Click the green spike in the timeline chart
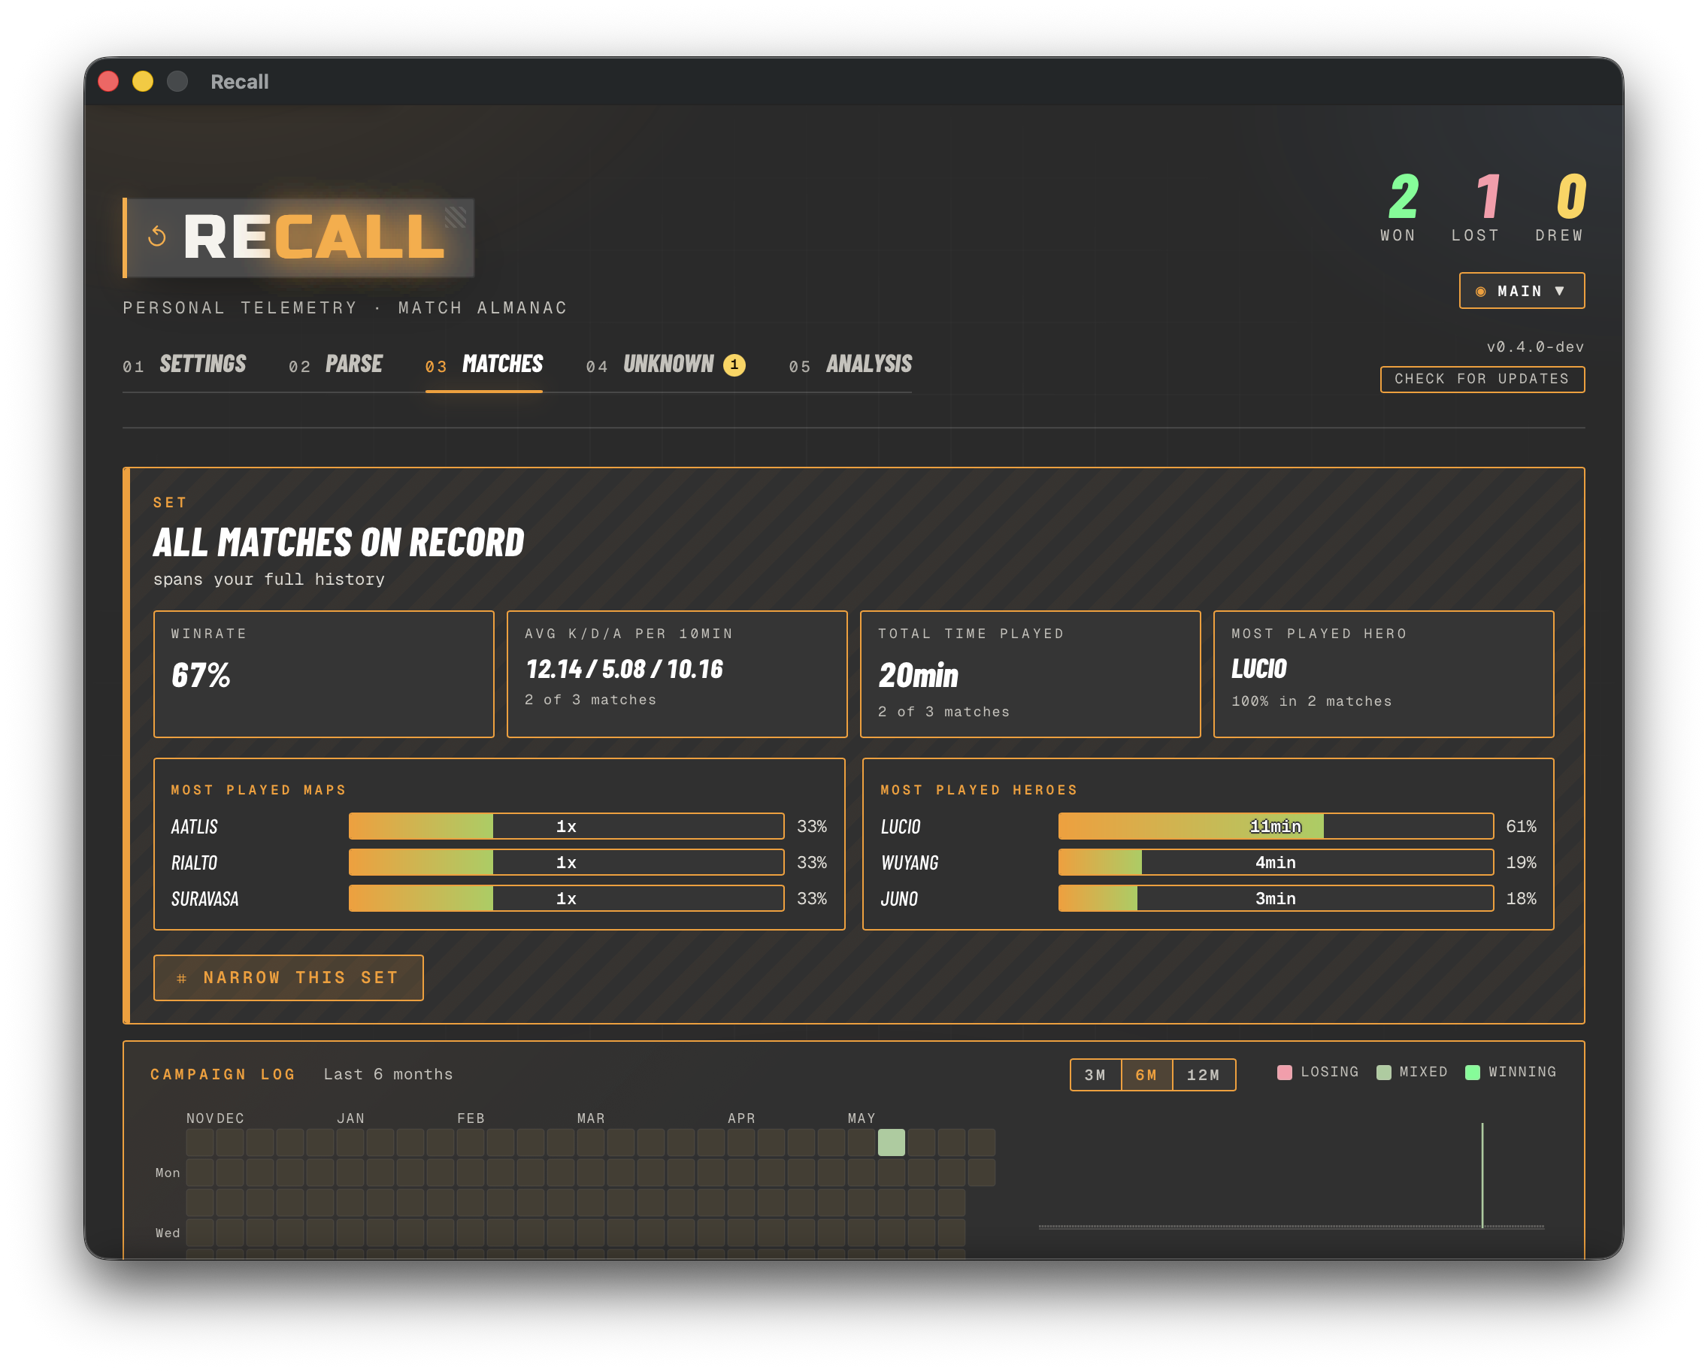1708x1371 pixels. (x=1482, y=1175)
